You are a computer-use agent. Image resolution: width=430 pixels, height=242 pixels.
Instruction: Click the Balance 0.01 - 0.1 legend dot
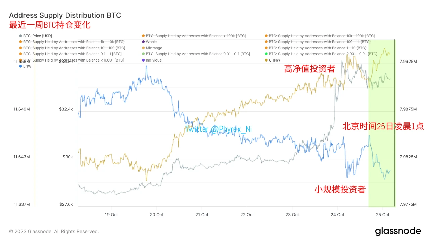point(143,54)
